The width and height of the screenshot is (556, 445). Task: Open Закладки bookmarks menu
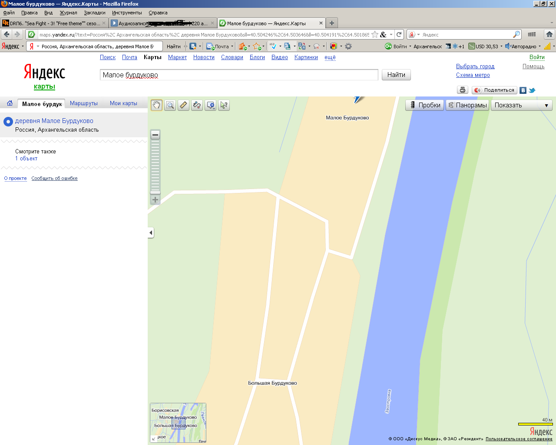[95, 13]
